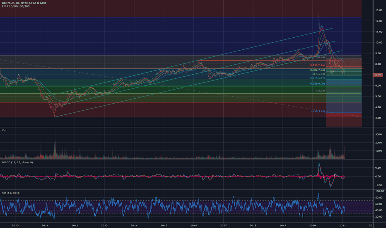The width and height of the screenshot is (386, 228).
Task: Click the 2012 year on time axis
Action: pos(75,225)
